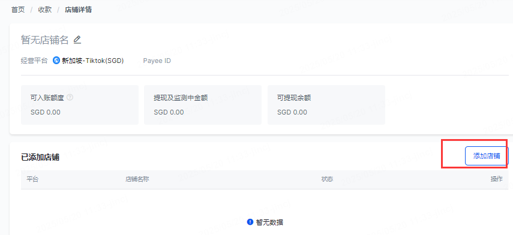This screenshot has width=513, height=235.
Task: Select the 可提现余额 card
Action: coord(326,105)
